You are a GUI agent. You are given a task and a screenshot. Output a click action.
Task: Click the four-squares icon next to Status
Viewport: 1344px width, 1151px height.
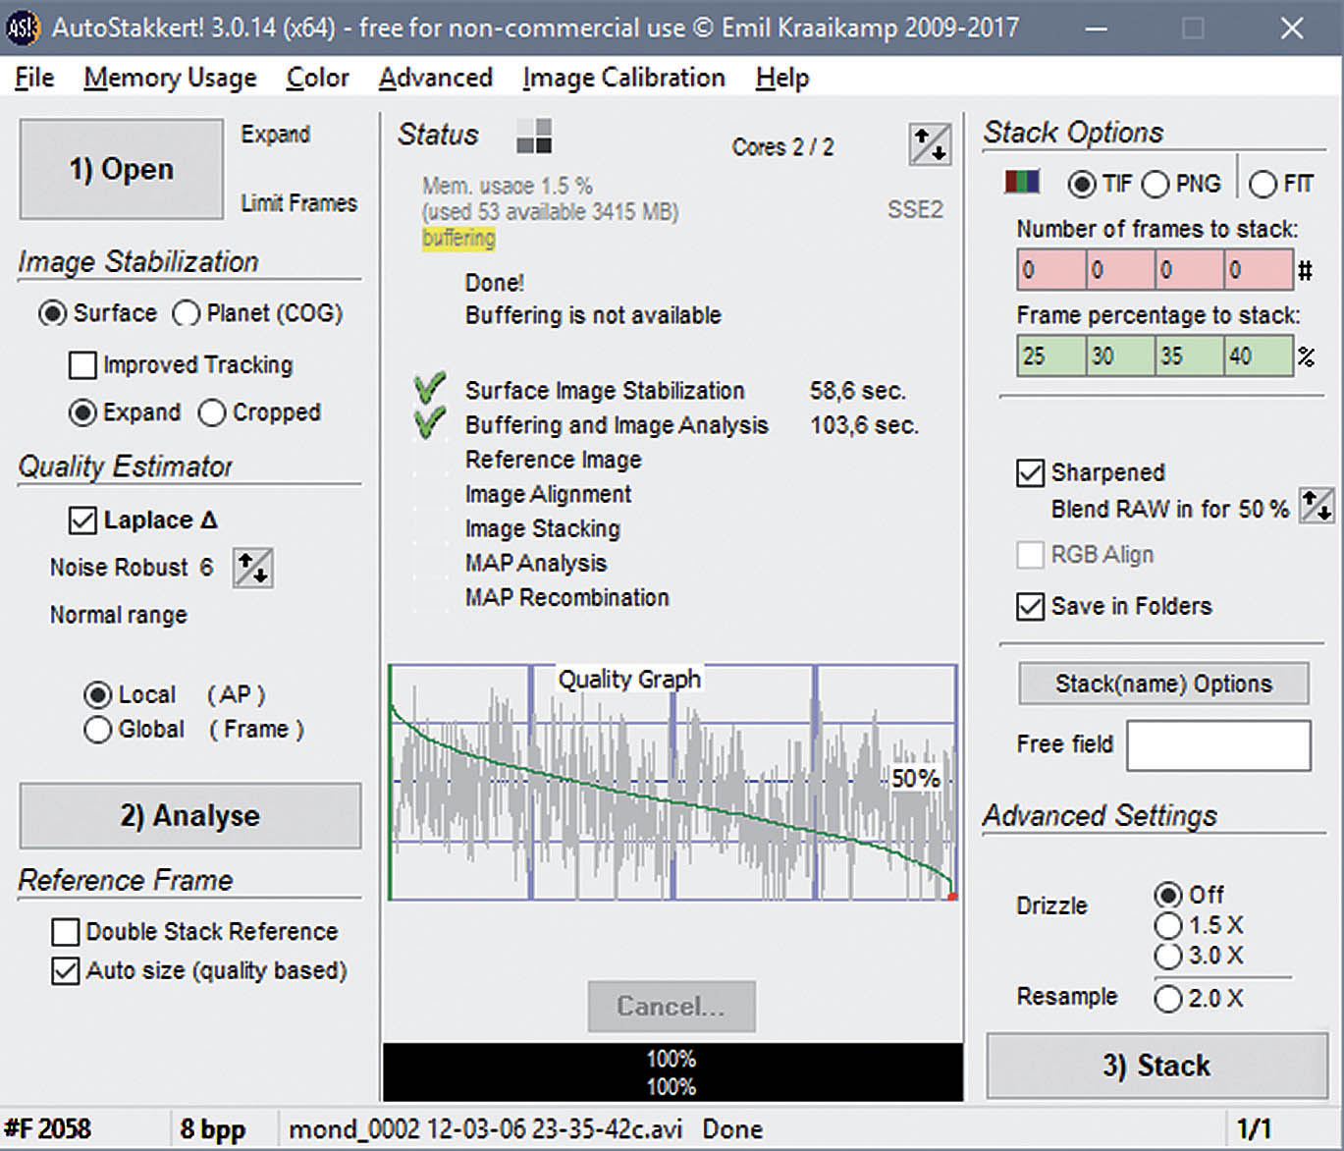point(534,136)
